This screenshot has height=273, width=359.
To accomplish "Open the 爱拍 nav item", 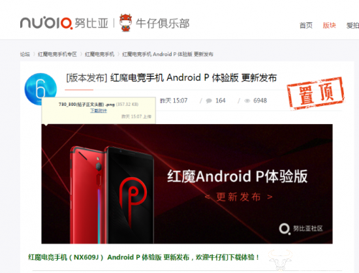I will coord(352,25).
